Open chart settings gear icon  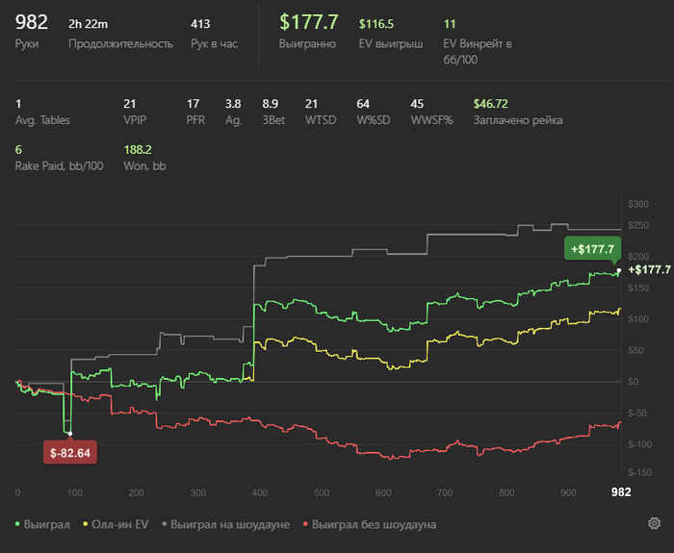point(655,524)
